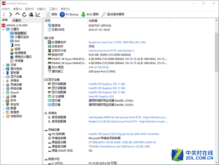This screenshot has height=165, width=219.
Task: Click the 8102 MB system memory value
Action: (x=109, y=55)
